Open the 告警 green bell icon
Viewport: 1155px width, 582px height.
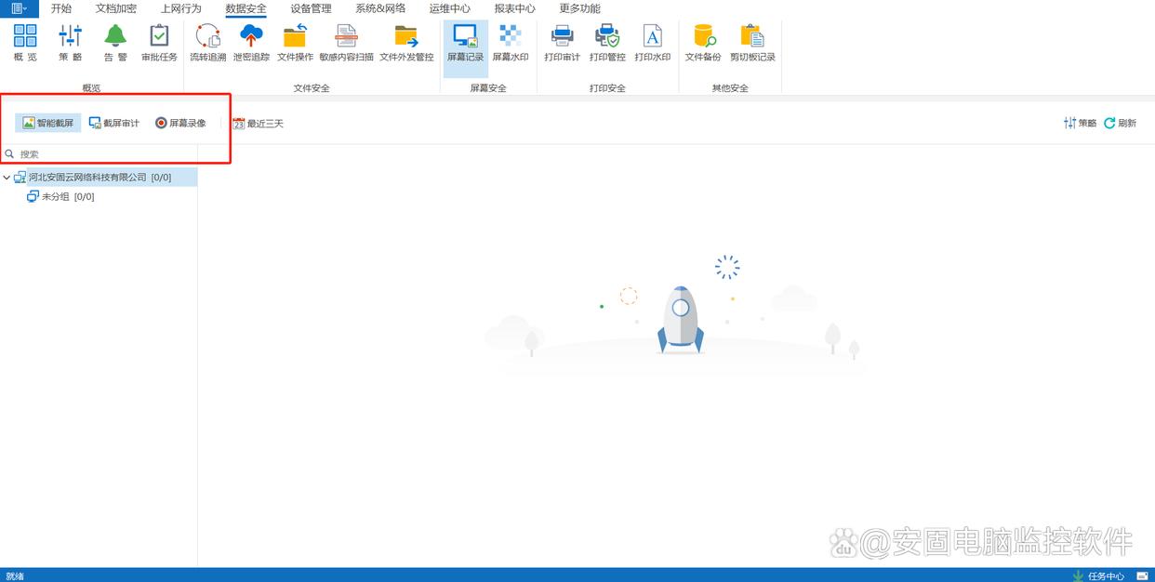coord(115,44)
